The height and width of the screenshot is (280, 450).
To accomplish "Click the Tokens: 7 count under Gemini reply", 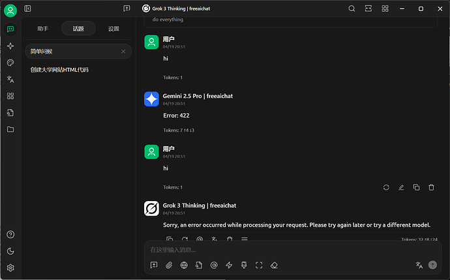I will click(x=179, y=131).
